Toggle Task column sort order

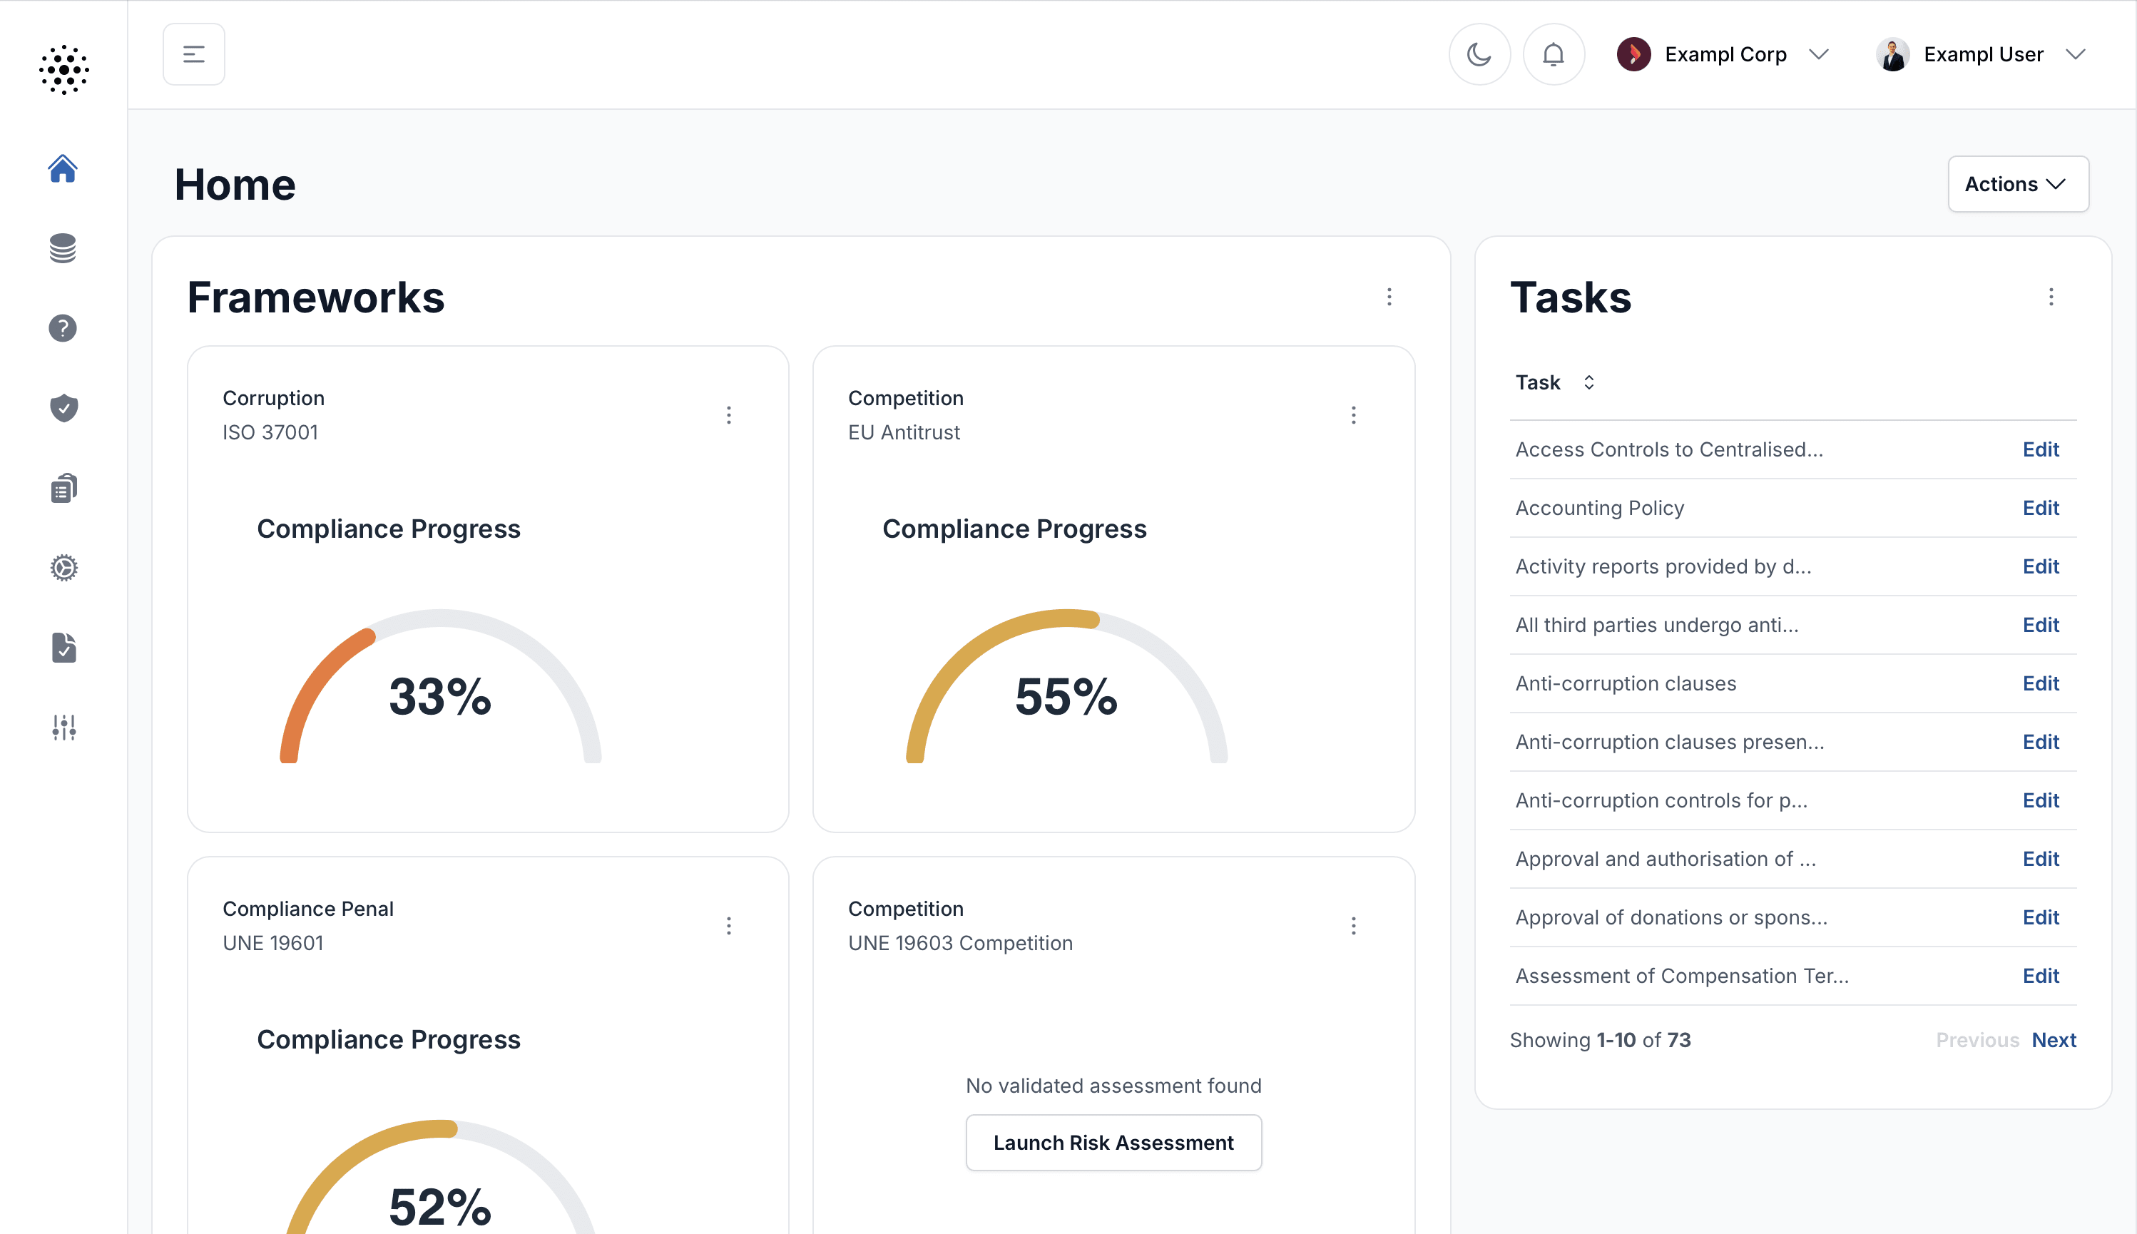click(1588, 382)
